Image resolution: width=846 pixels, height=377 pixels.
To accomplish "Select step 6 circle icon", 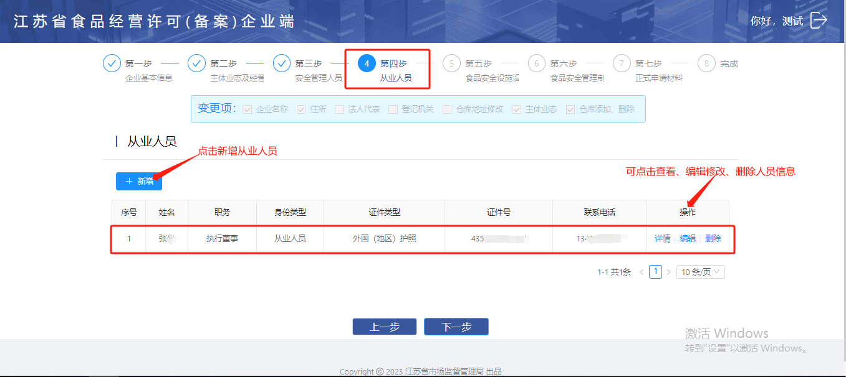I will (536, 63).
